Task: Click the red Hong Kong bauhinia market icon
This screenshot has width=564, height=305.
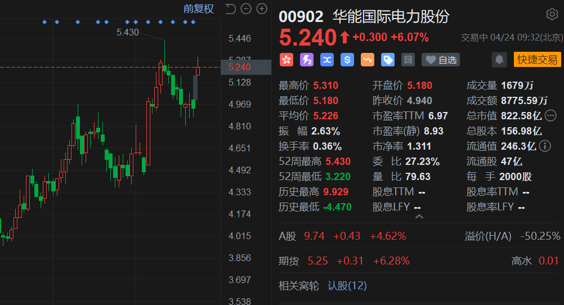Action: pyautogui.click(x=287, y=60)
